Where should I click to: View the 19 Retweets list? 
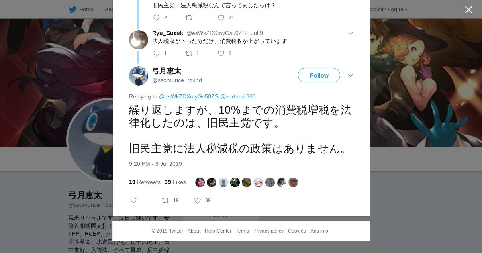tap(145, 182)
